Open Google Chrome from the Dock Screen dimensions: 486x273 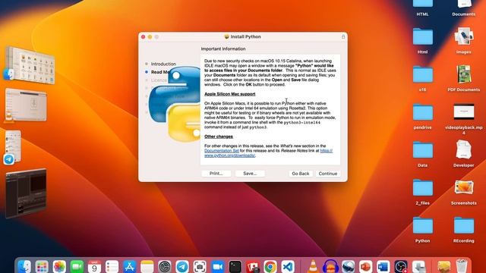[270, 266]
